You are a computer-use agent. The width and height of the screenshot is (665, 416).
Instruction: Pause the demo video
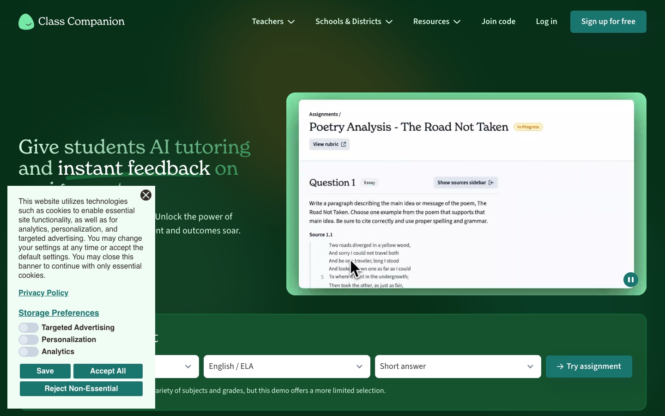point(630,280)
